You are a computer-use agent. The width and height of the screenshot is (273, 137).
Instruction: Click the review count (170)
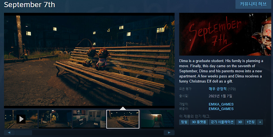coord(232,89)
